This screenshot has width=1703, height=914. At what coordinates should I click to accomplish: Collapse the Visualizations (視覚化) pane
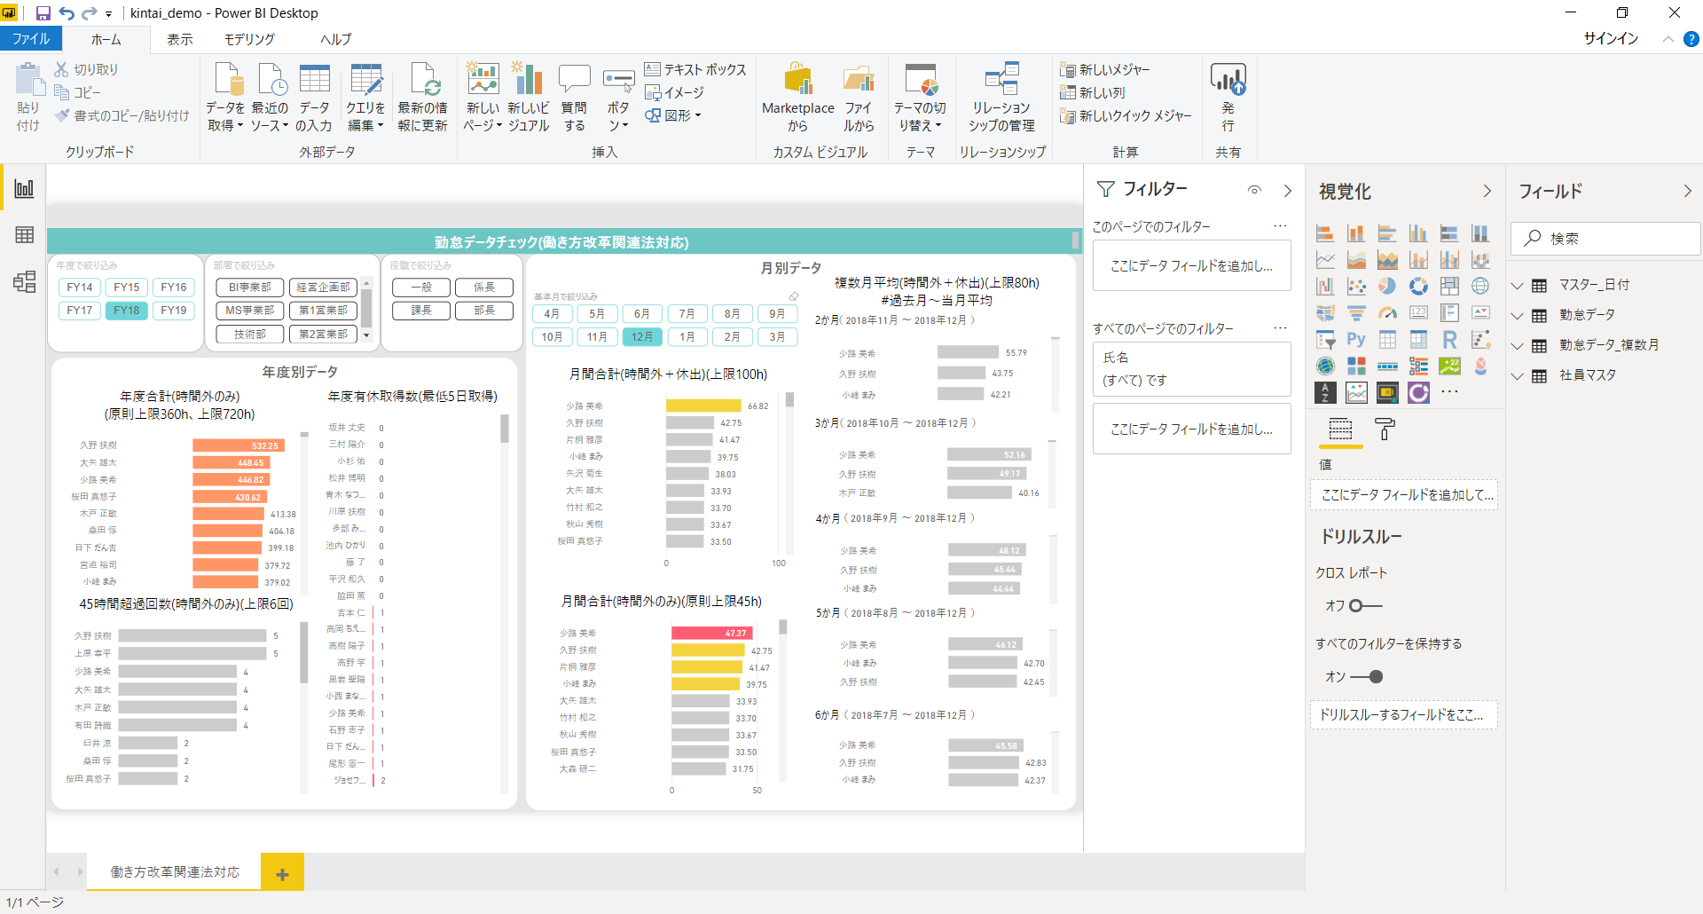tap(1487, 192)
